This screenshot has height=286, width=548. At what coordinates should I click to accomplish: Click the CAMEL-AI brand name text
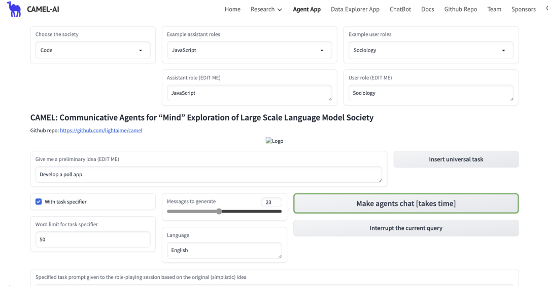[x=43, y=10]
